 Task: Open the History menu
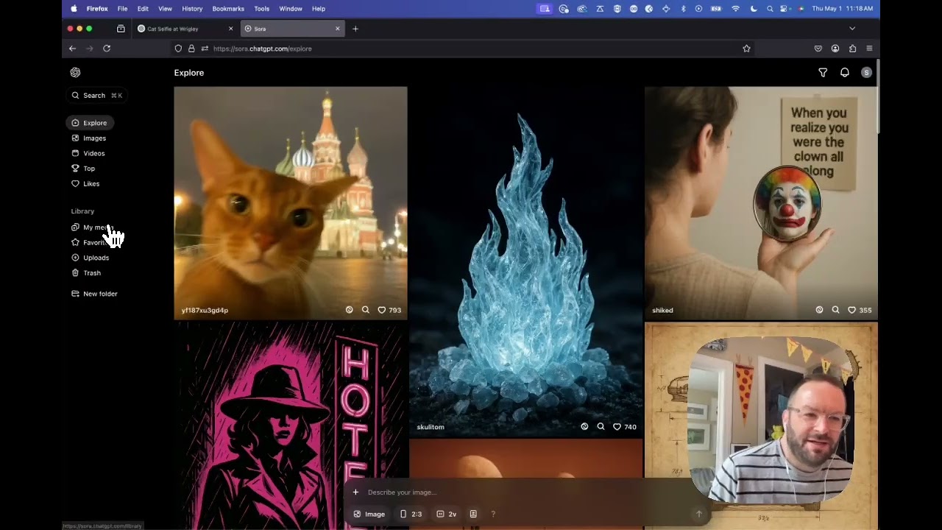pyautogui.click(x=192, y=9)
